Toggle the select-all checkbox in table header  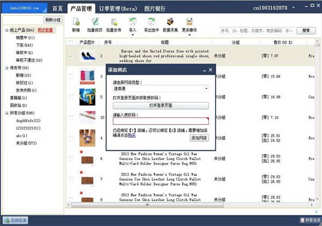pos(71,42)
